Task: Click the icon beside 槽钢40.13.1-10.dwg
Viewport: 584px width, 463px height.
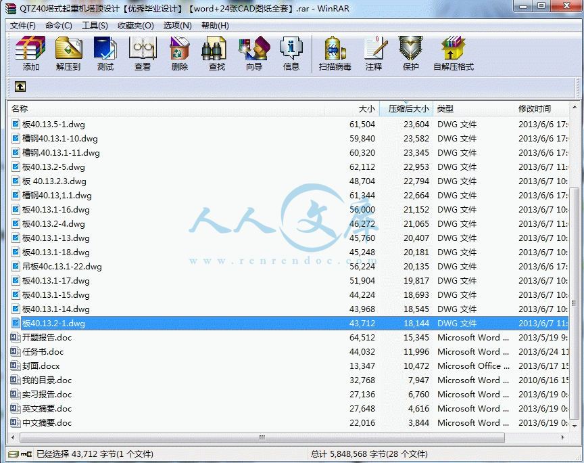Action: tap(16, 138)
